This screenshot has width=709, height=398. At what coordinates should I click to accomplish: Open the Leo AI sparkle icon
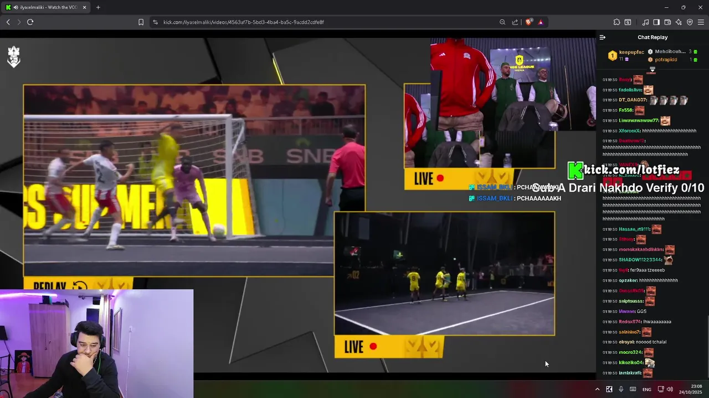679,22
